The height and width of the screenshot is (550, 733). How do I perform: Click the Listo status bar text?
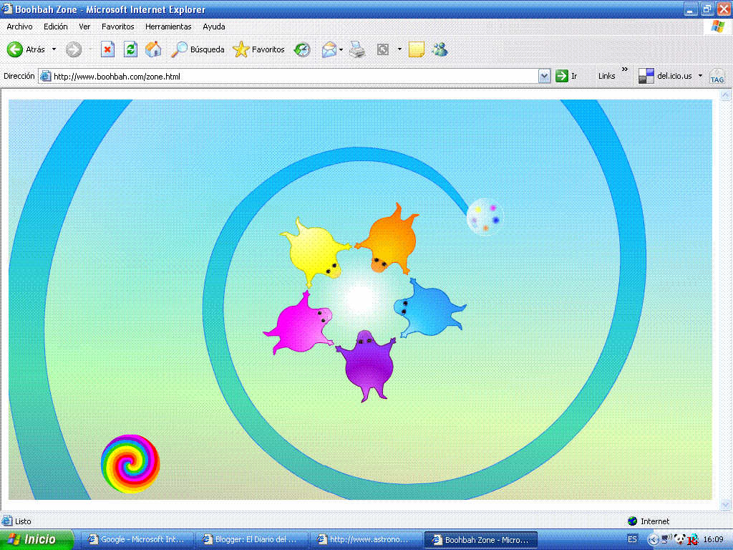click(x=23, y=521)
